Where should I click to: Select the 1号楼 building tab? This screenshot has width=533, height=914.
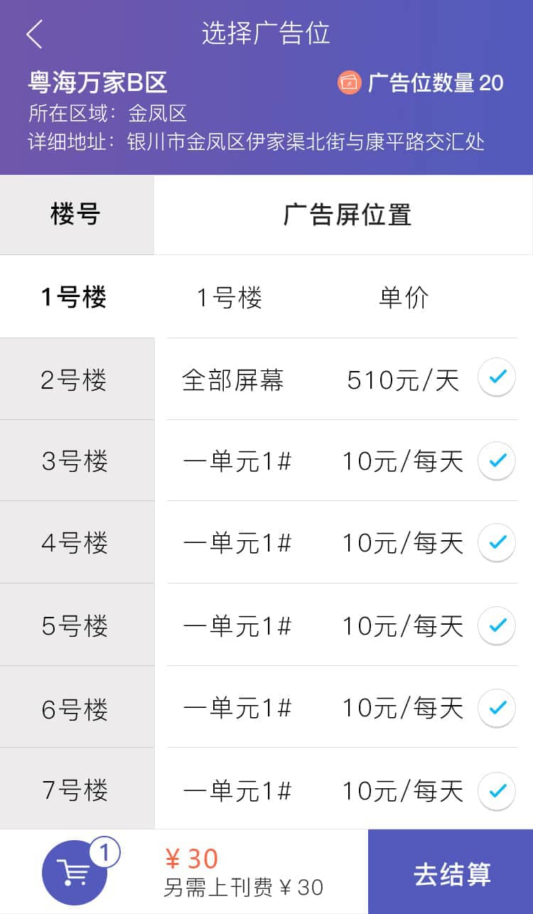[x=75, y=297]
